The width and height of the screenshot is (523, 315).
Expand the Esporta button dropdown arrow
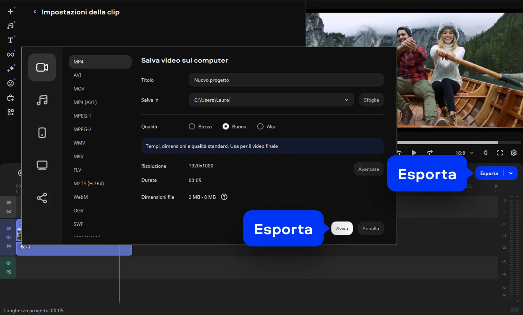click(x=511, y=173)
